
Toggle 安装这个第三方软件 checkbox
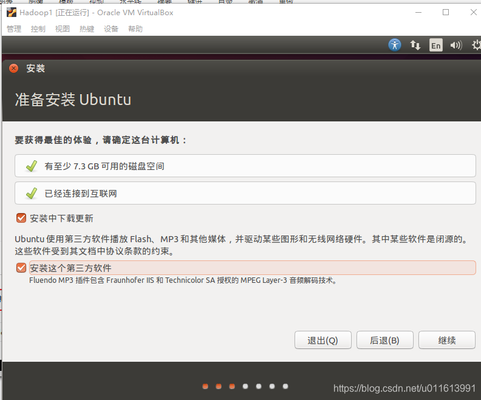coord(21,268)
